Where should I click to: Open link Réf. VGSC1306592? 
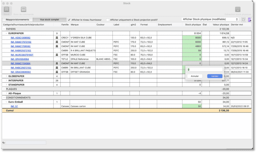pyautogui.click(x=20, y=38)
